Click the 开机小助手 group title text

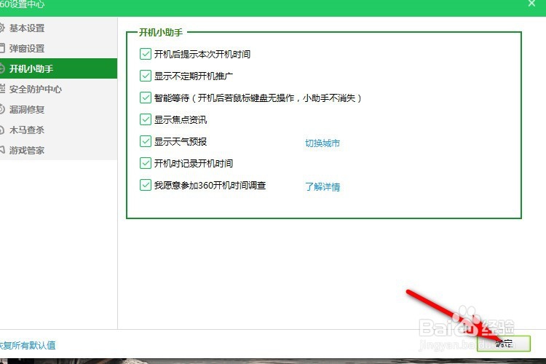pyautogui.click(x=161, y=32)
